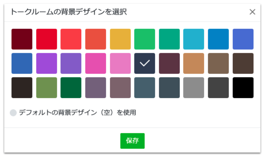This screenshot has height=159, width=266.
Task: Select the coral orange-red swatch
Action: click(96, 39)
